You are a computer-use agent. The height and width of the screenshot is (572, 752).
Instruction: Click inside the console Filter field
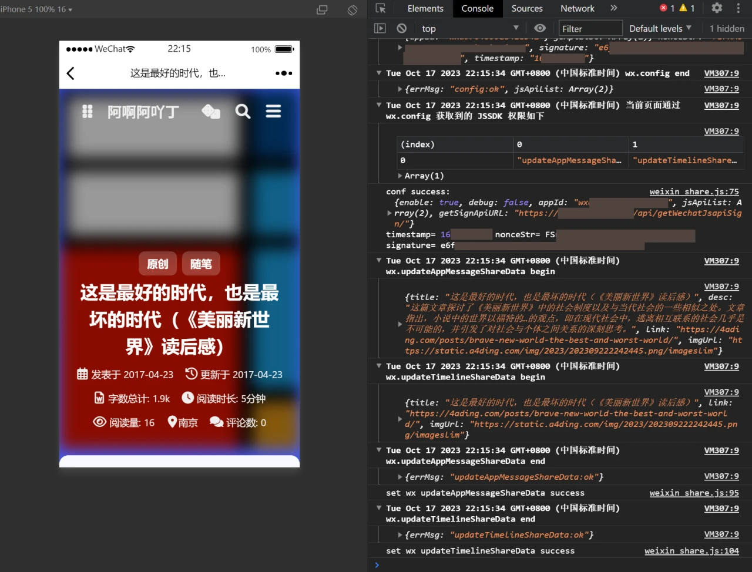click(590, 28)
